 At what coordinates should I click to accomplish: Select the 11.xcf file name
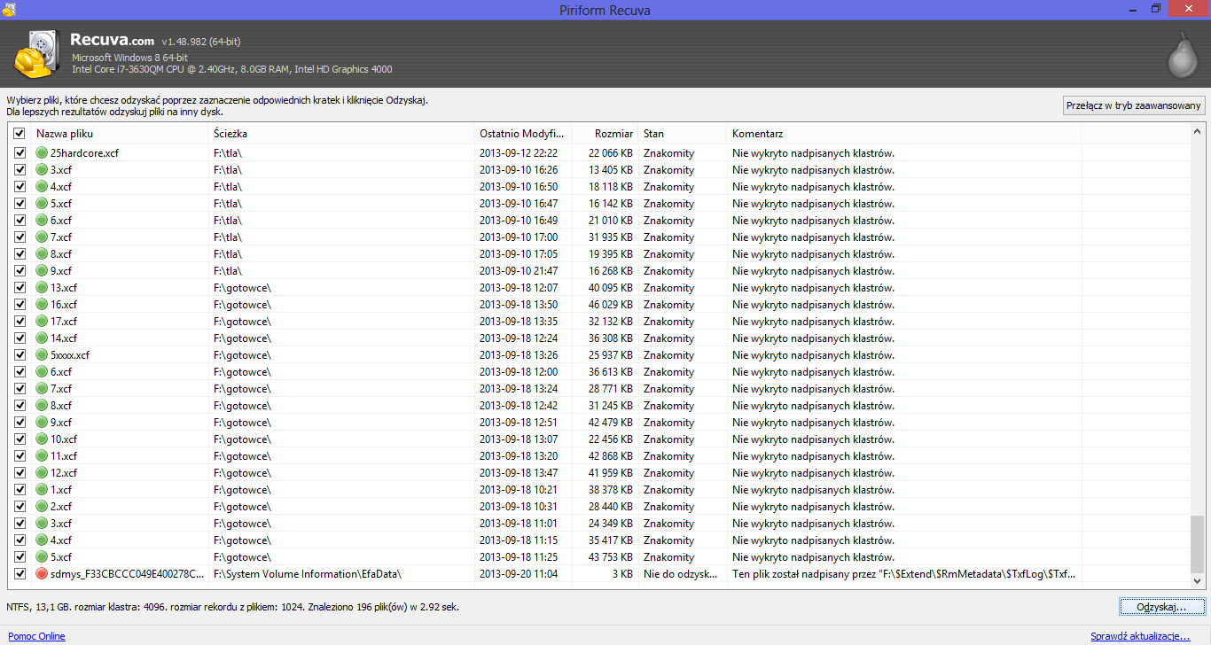(64, 456)
